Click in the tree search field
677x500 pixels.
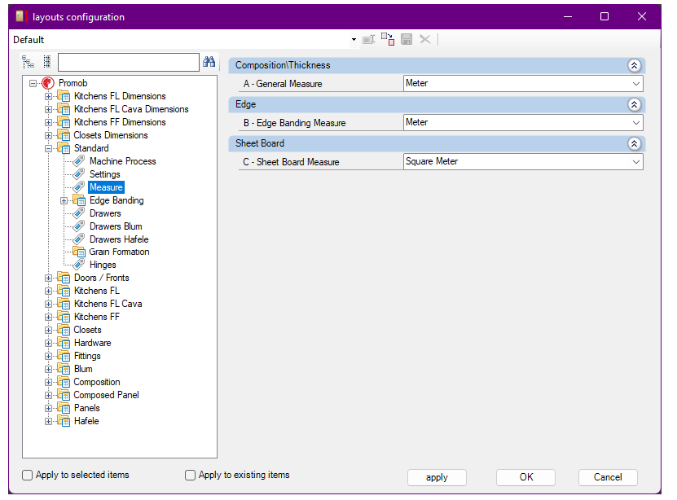(128, 62)
